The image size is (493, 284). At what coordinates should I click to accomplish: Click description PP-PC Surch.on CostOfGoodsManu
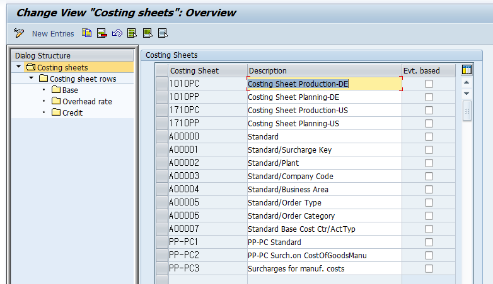pos(325,255)
